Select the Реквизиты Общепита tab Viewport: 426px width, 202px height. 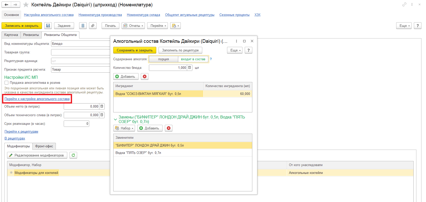(x=60, y=35)
